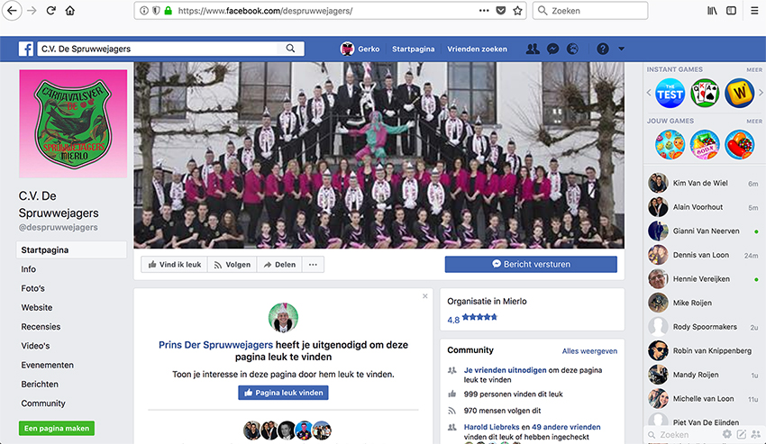Open Info section in sidebar
766x444 pixels.
click(28, 269)
